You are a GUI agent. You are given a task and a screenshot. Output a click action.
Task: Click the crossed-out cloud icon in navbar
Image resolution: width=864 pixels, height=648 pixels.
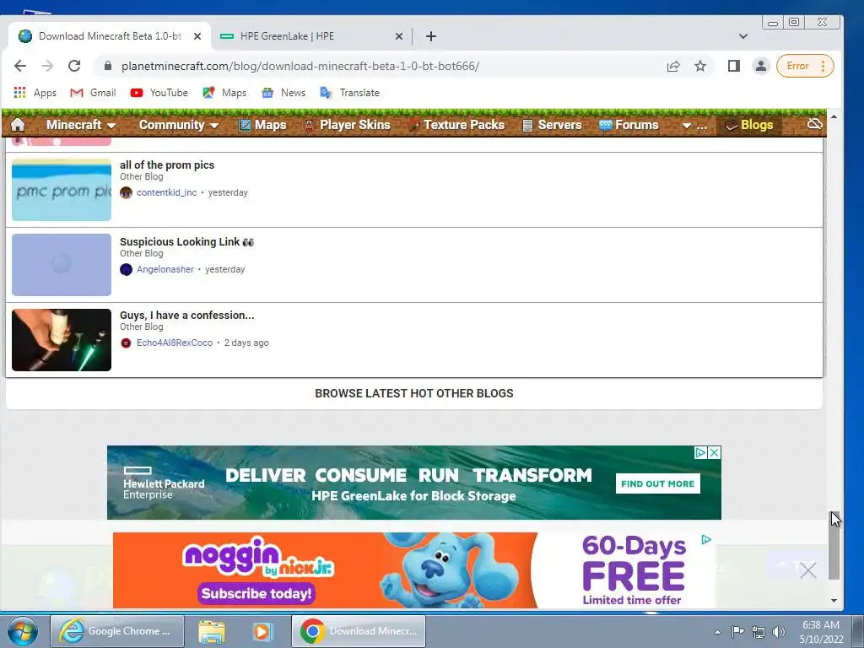click(814, 124)
